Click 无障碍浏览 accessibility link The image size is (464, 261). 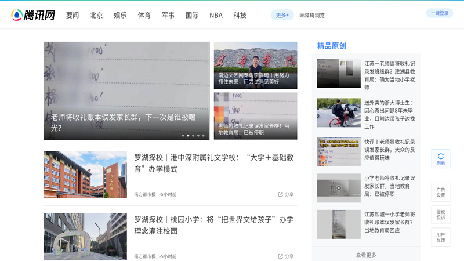tap(312, 16)
